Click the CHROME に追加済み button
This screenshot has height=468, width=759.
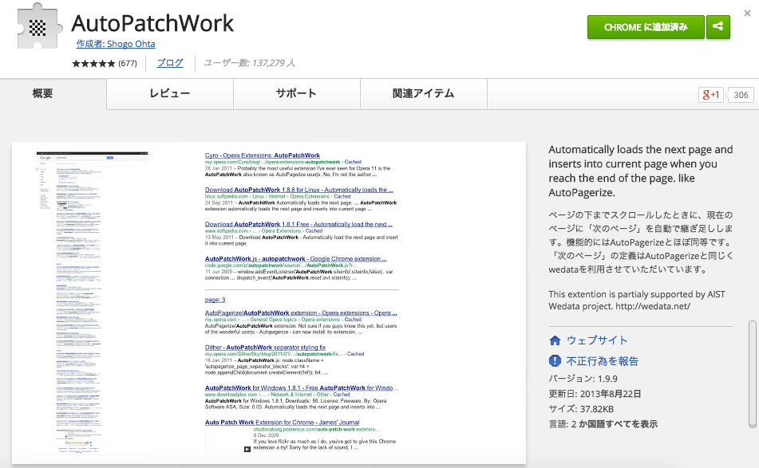[646, 27]
